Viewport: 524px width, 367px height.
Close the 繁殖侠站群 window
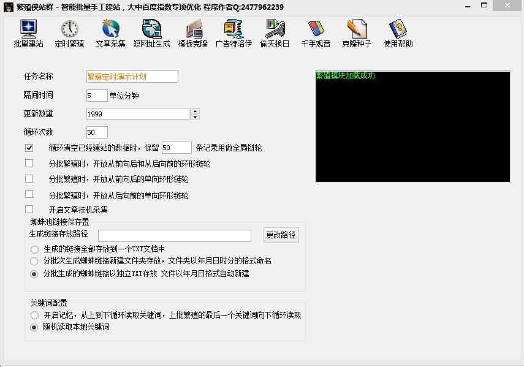click(x=507, y=6)
